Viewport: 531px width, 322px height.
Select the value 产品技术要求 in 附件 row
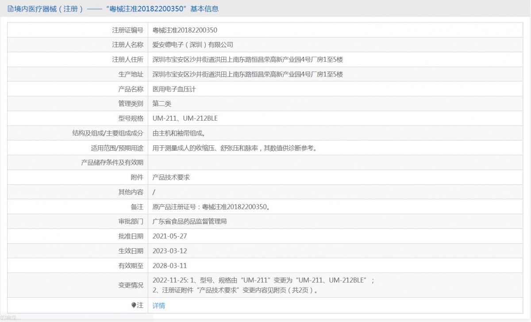click(x=171, y=177)
